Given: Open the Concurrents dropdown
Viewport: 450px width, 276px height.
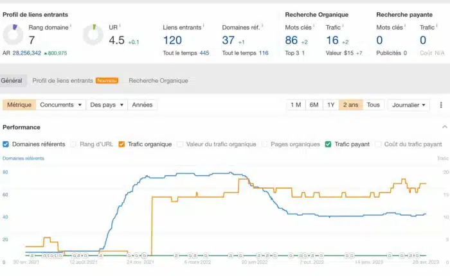Looking at the screenshot, I should pos(61,105).
